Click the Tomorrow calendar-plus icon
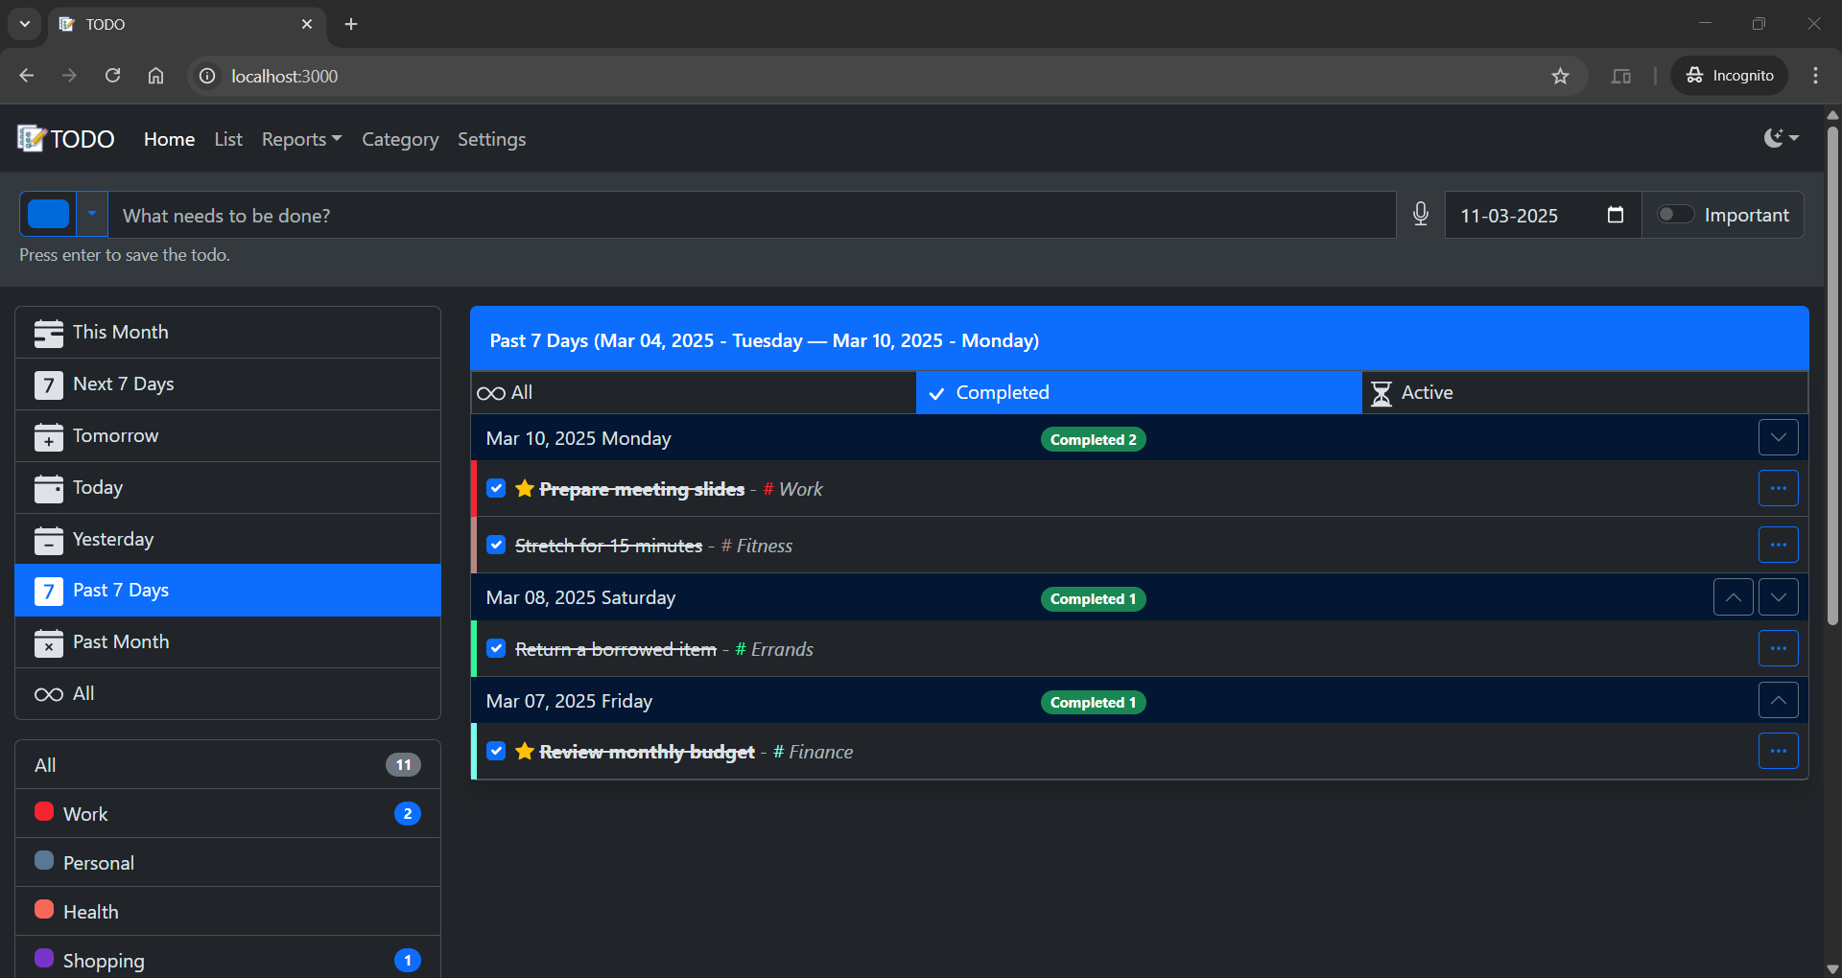Screen dimensions: 1842x978 pyautogui.click(x=49, y=435)
